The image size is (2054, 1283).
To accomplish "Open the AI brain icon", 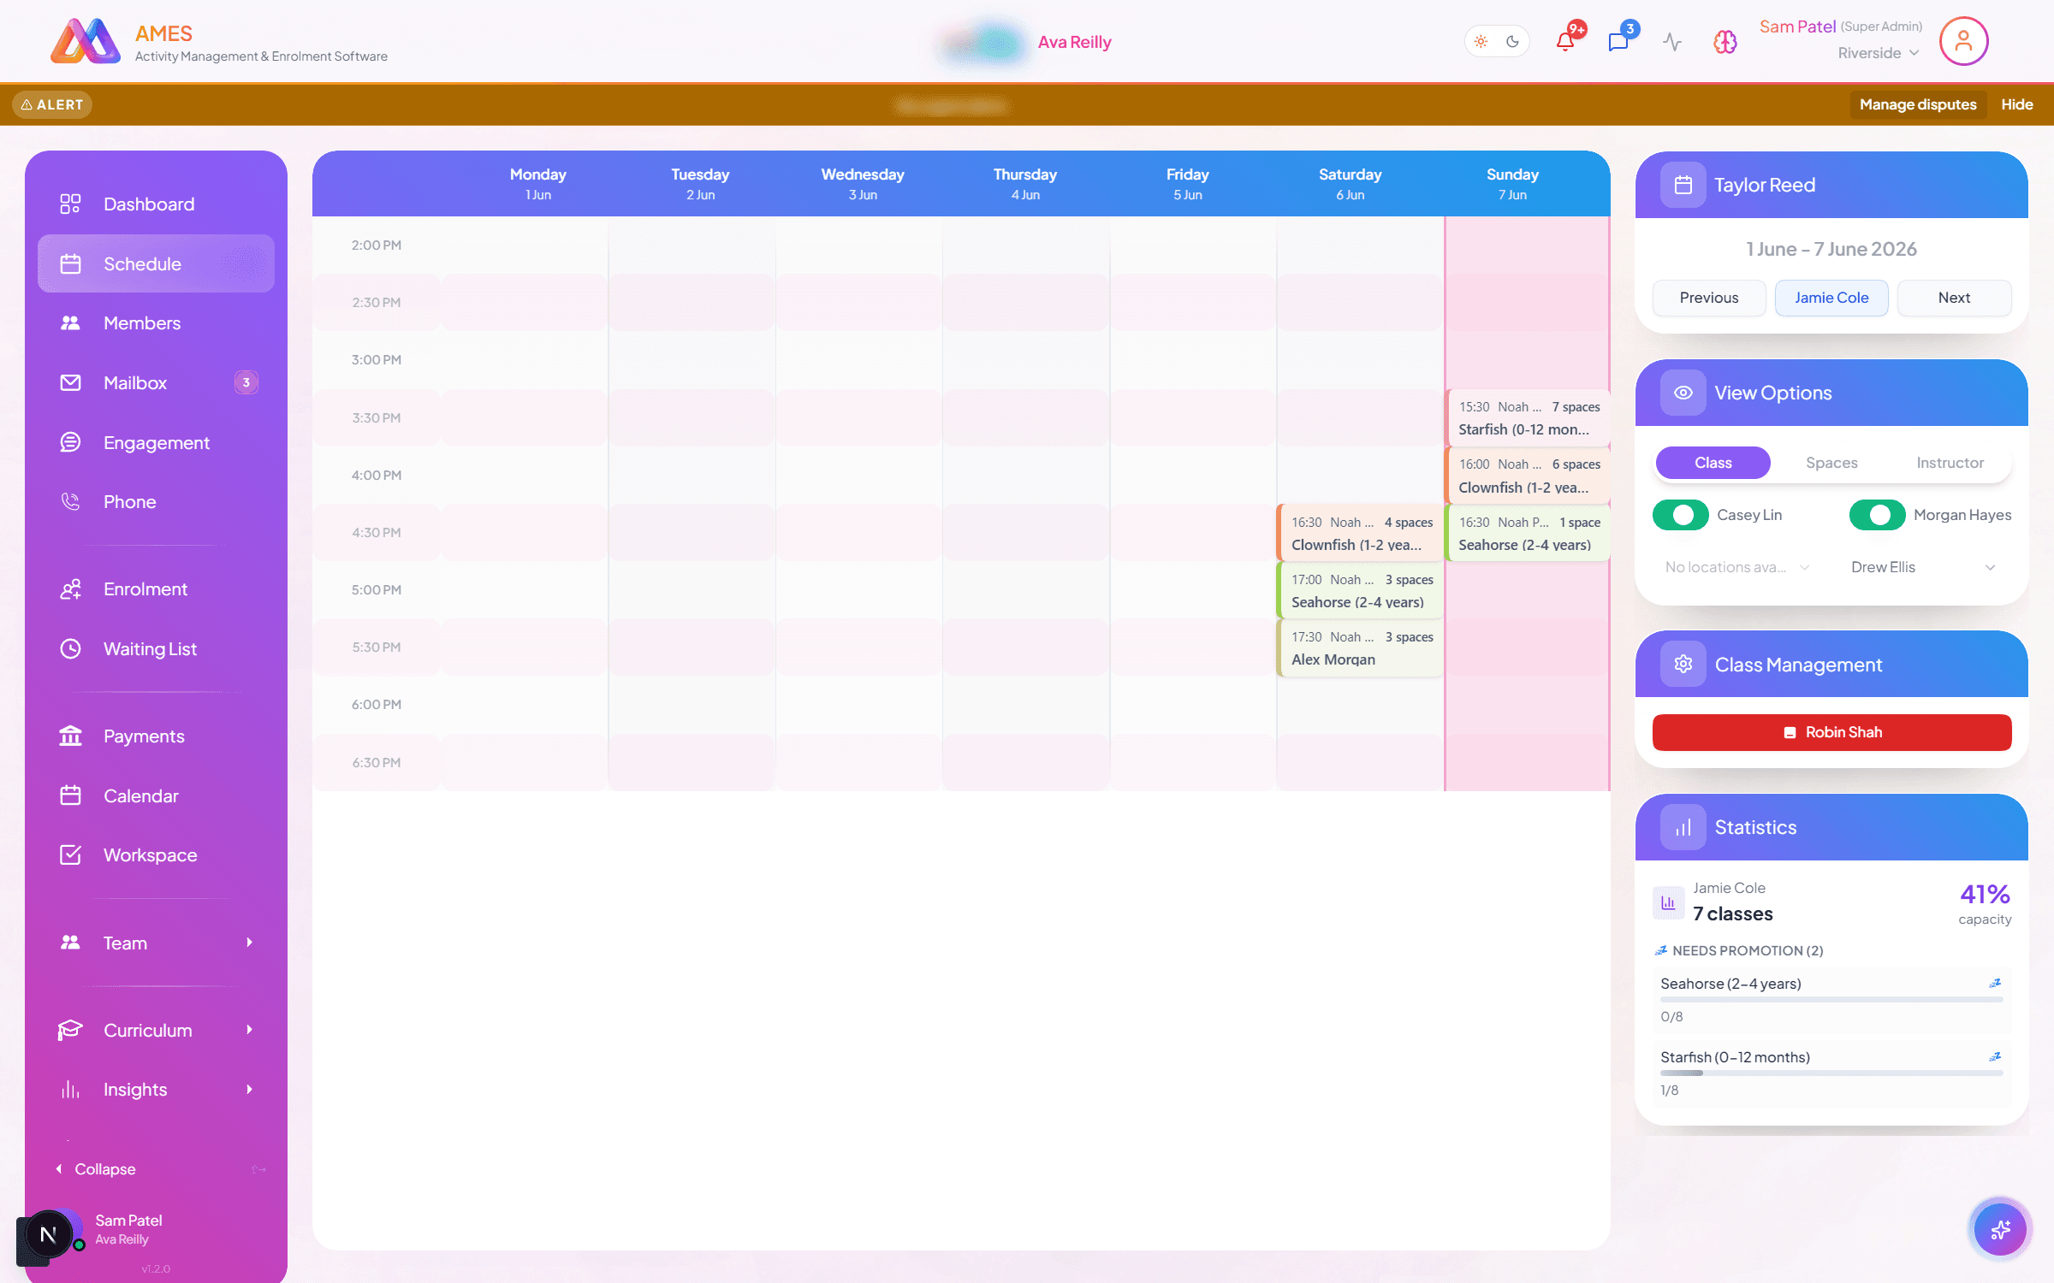I will 1725,41.
